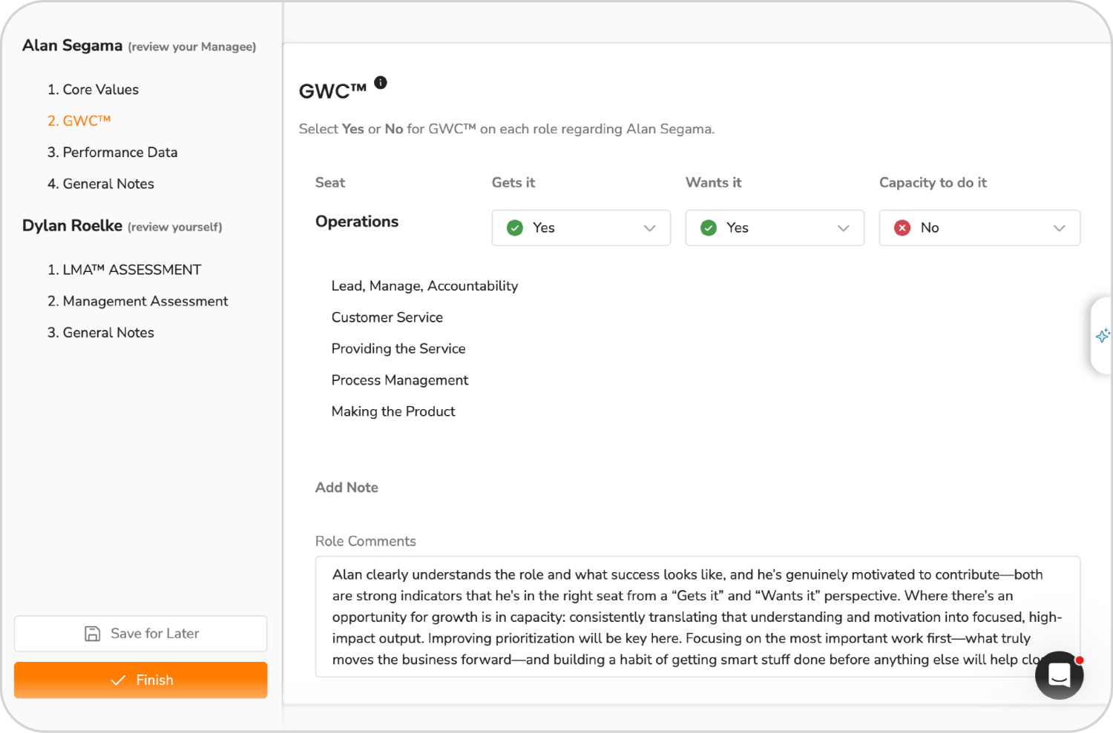Select the GWC™ sidebar item
Screen dimensions: 1113x733
pos(79,121)
